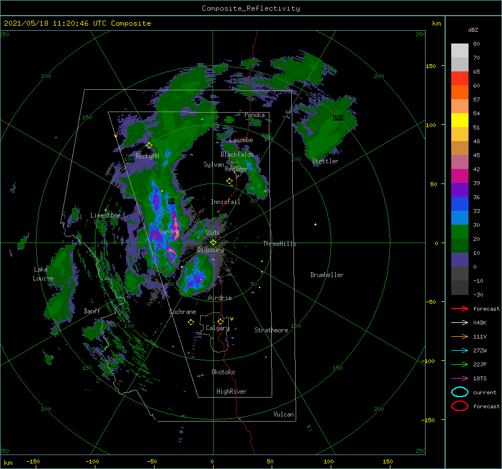Click the magenta 18TS arrow icon
Screen dimensions: 502x469
(460, 379)
